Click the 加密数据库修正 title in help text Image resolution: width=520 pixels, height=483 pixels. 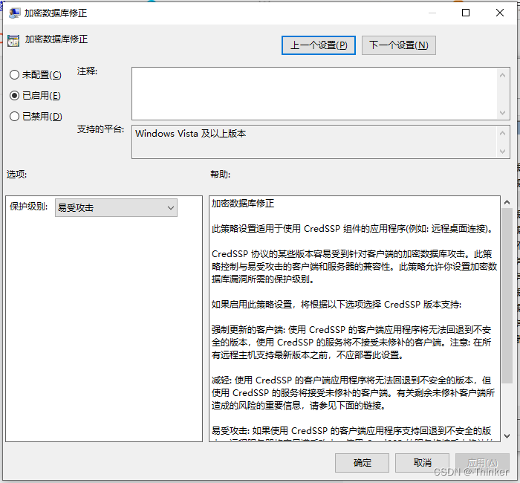(x=243, y=204)
